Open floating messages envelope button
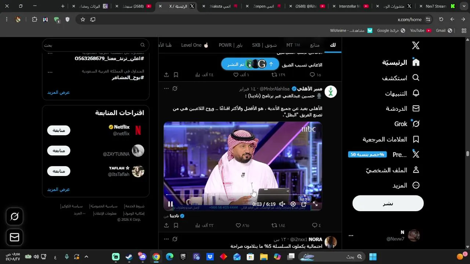This screenshot has height=264, width=470. (x=15, y=238)
